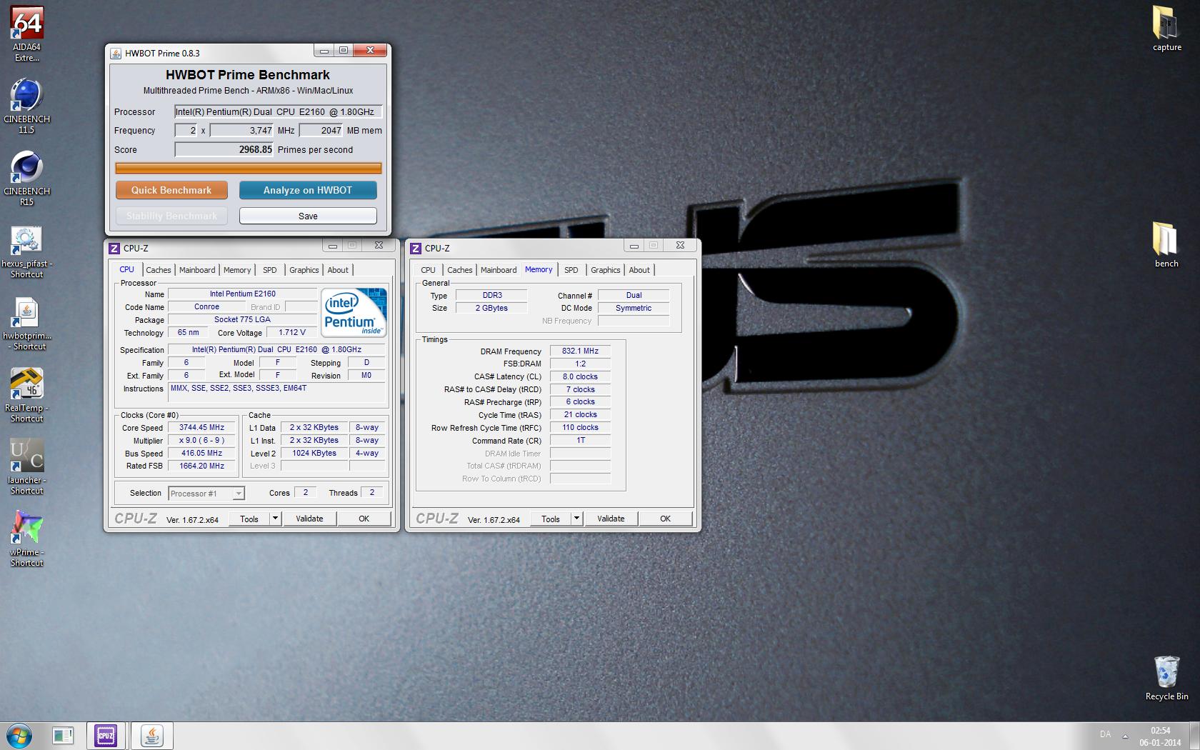Click Analyze on HWBOT button
This screenshot has height=750, width=1200.
[x=308, y=190]
